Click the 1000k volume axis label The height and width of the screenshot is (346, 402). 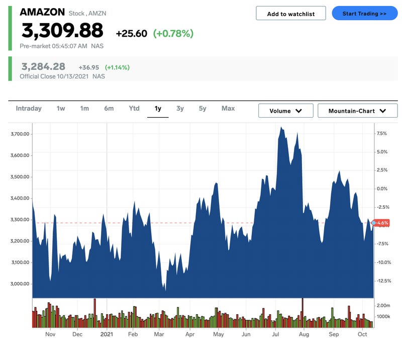pos(383,316)
